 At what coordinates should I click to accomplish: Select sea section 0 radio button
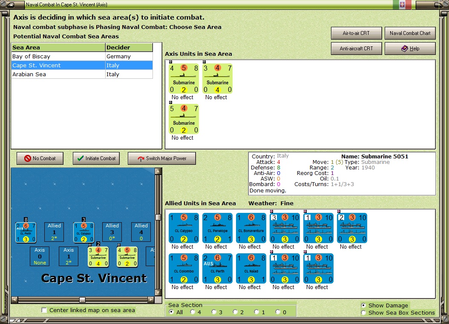277,312
